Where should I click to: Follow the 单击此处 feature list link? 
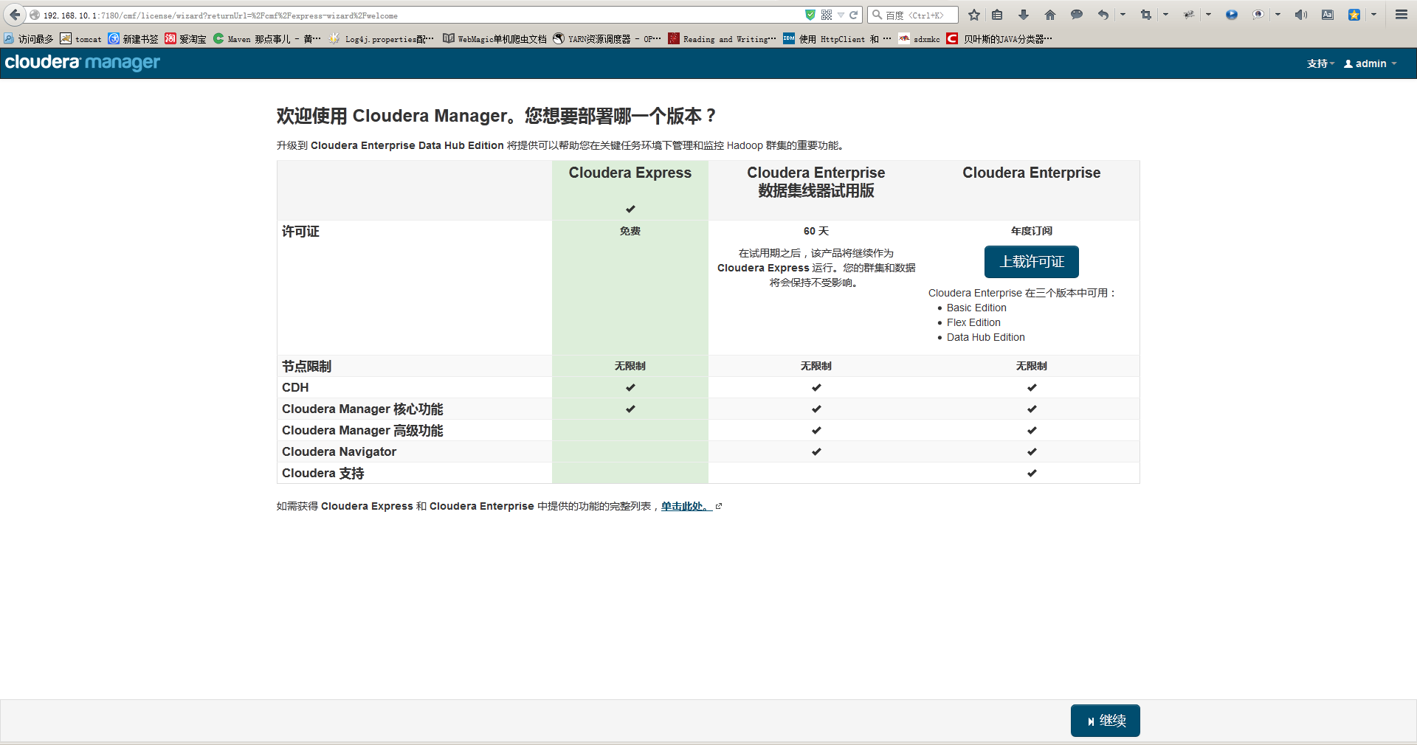(686, 506)
